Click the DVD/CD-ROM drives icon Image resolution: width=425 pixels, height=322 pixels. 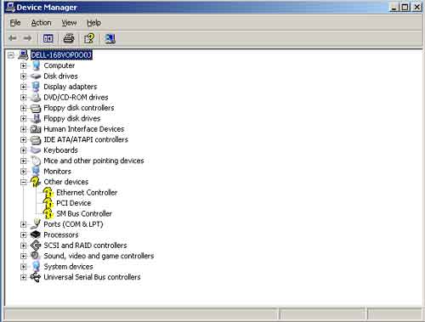36,98
